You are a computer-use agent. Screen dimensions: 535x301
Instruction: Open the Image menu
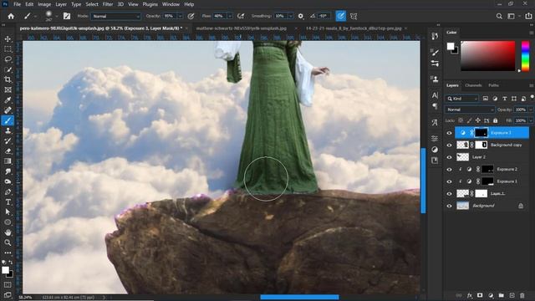pos(44,4)
